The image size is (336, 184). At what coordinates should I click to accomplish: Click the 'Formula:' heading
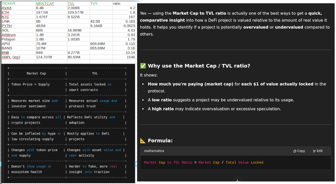[160, 141]
